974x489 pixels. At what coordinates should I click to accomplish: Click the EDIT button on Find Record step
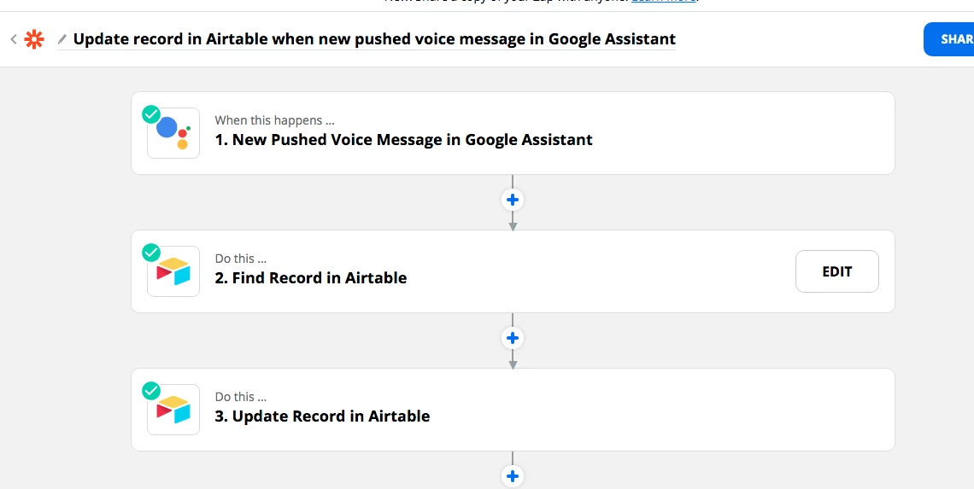(836, 271)
